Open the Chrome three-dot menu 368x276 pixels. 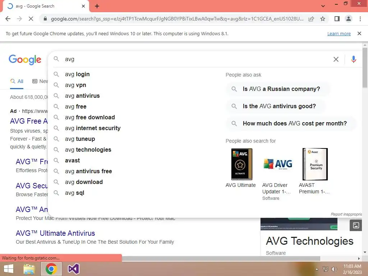pyautogui.click(x=360, y=19)
